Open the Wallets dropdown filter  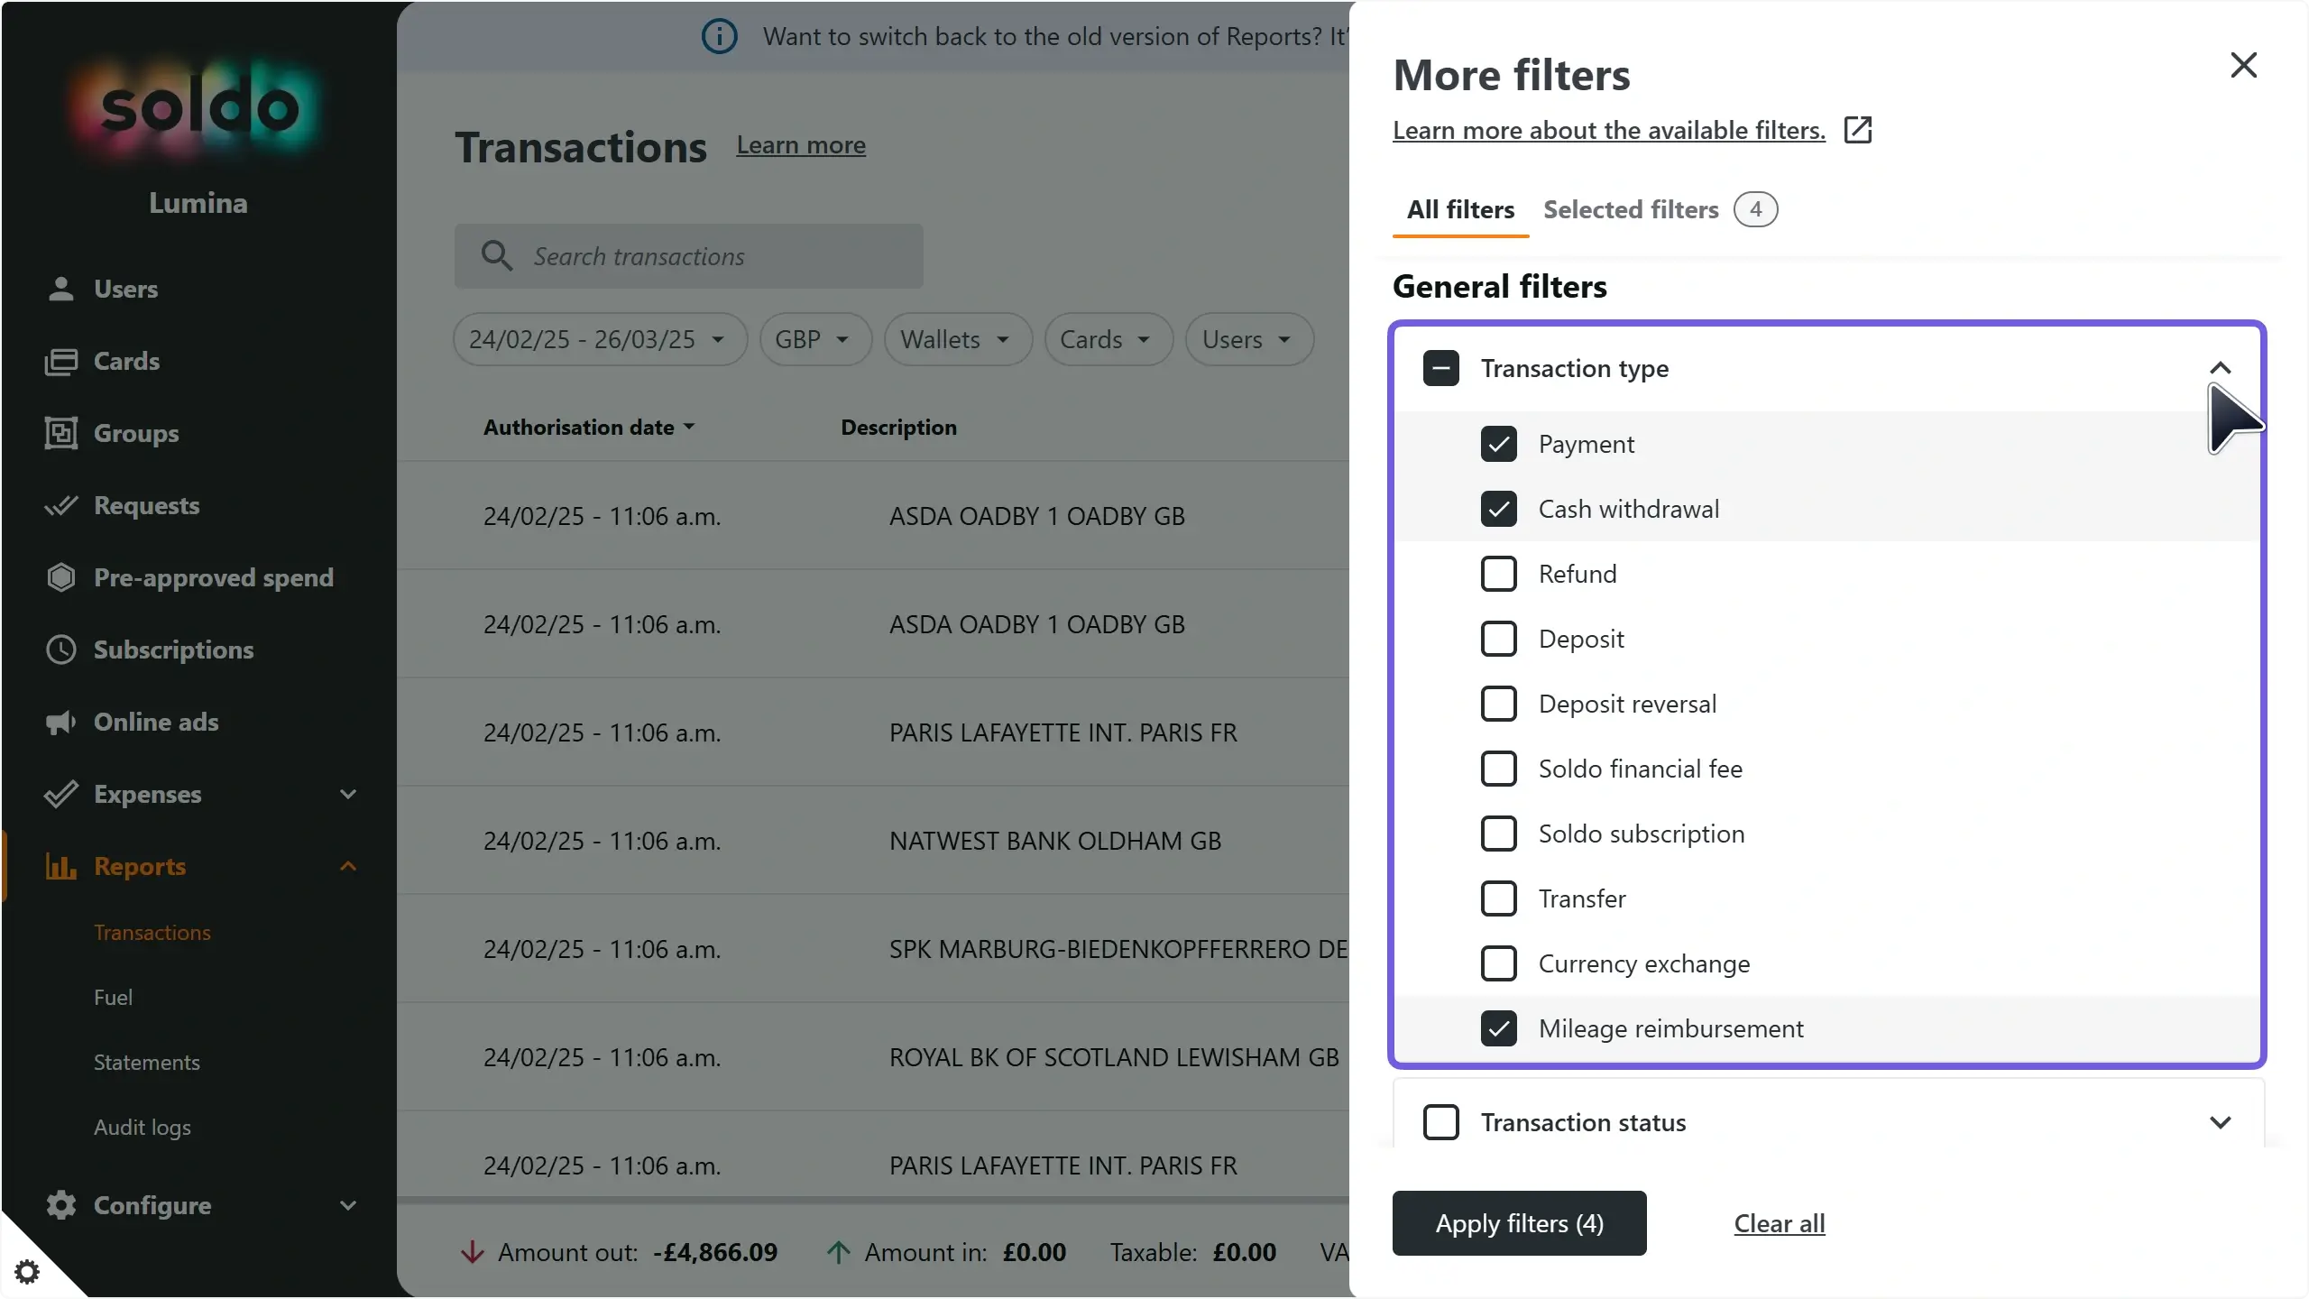coord(956,339)
